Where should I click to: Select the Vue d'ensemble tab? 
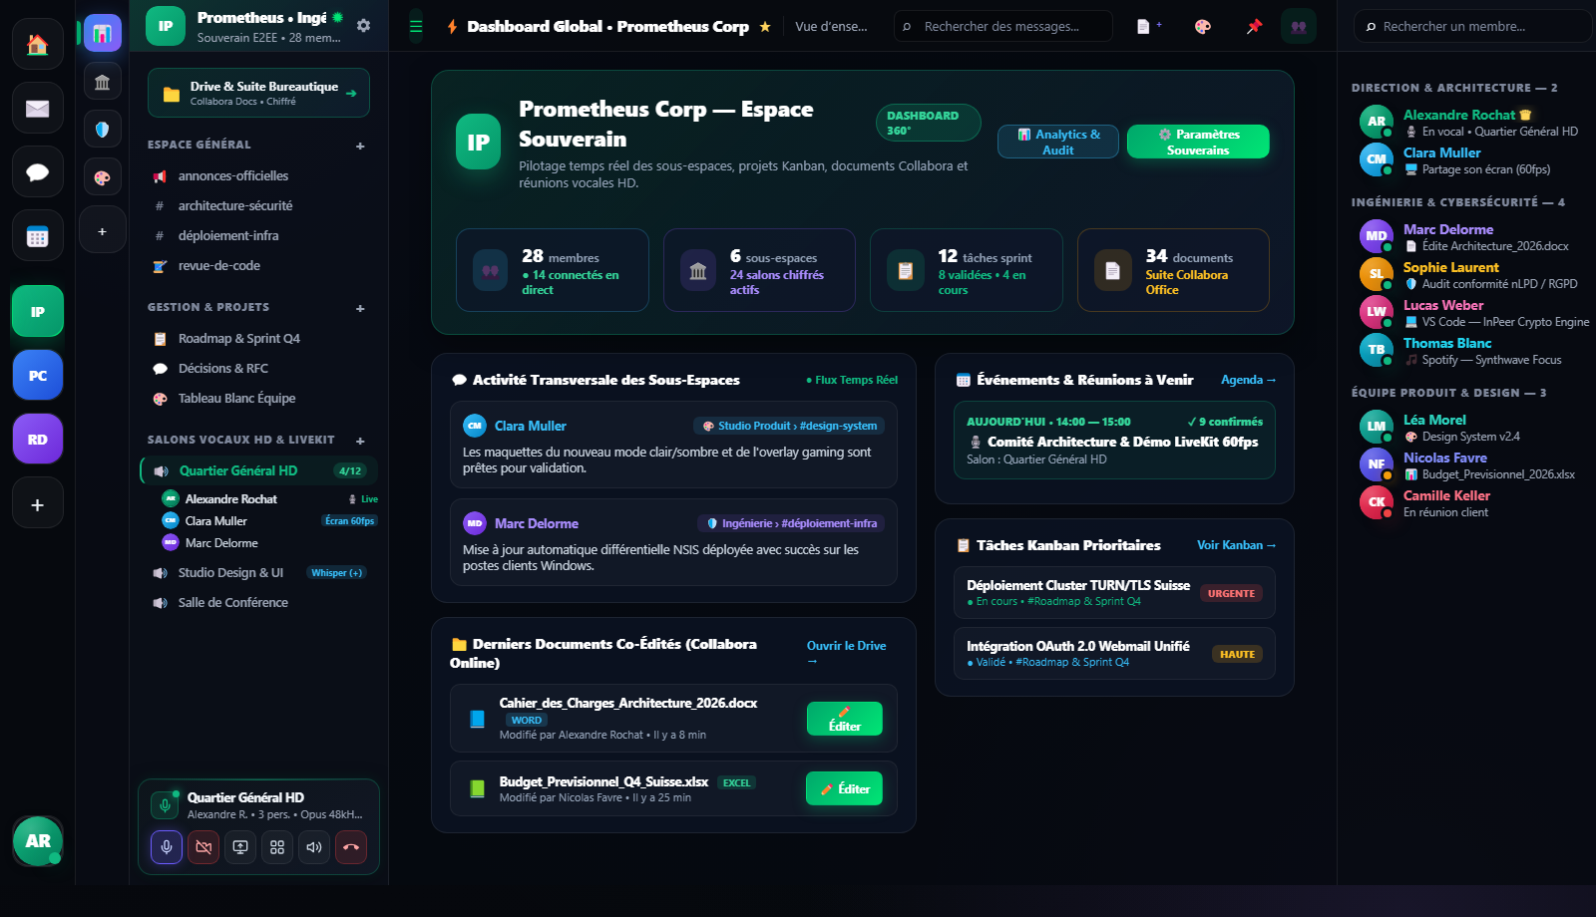(x=831, y=27)
